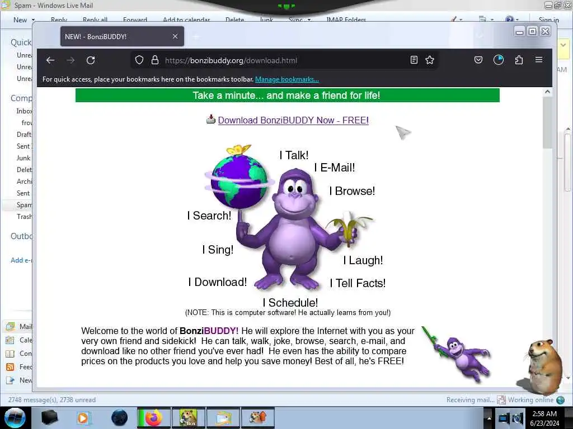Click Add e-mail account link in Live Mail
This screenshot has height=429, width=573.
tap(21, 260)
